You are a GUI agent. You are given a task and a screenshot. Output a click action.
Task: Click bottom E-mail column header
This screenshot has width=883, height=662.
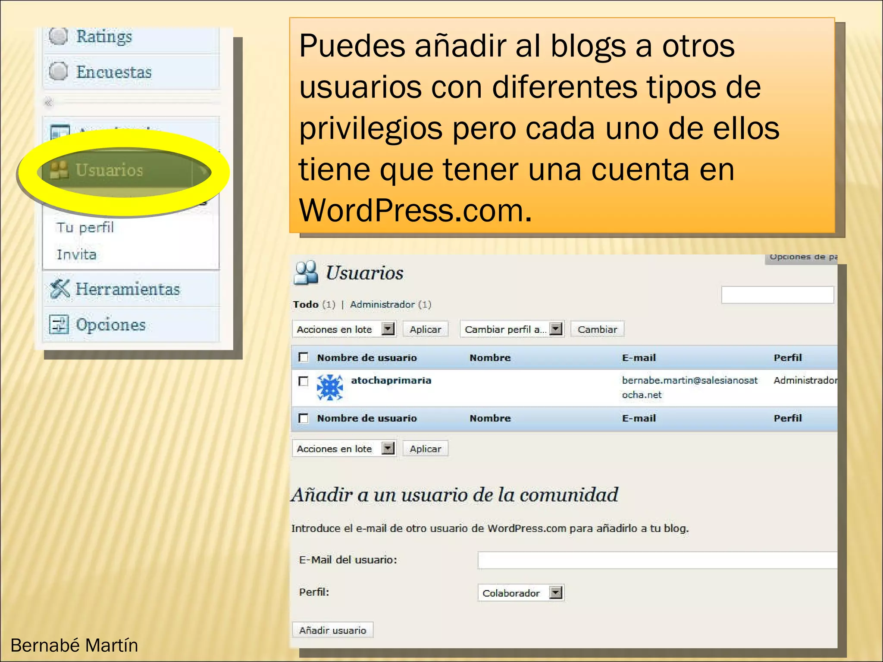pos(639,418)
